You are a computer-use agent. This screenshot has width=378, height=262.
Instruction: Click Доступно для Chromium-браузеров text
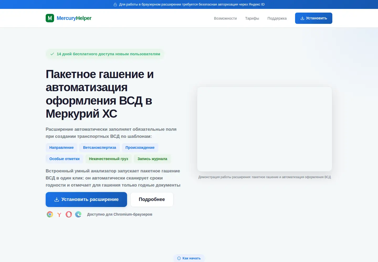(x=120, y=214)
